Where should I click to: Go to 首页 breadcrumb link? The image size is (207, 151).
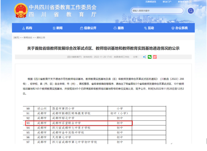pos(16,38)
